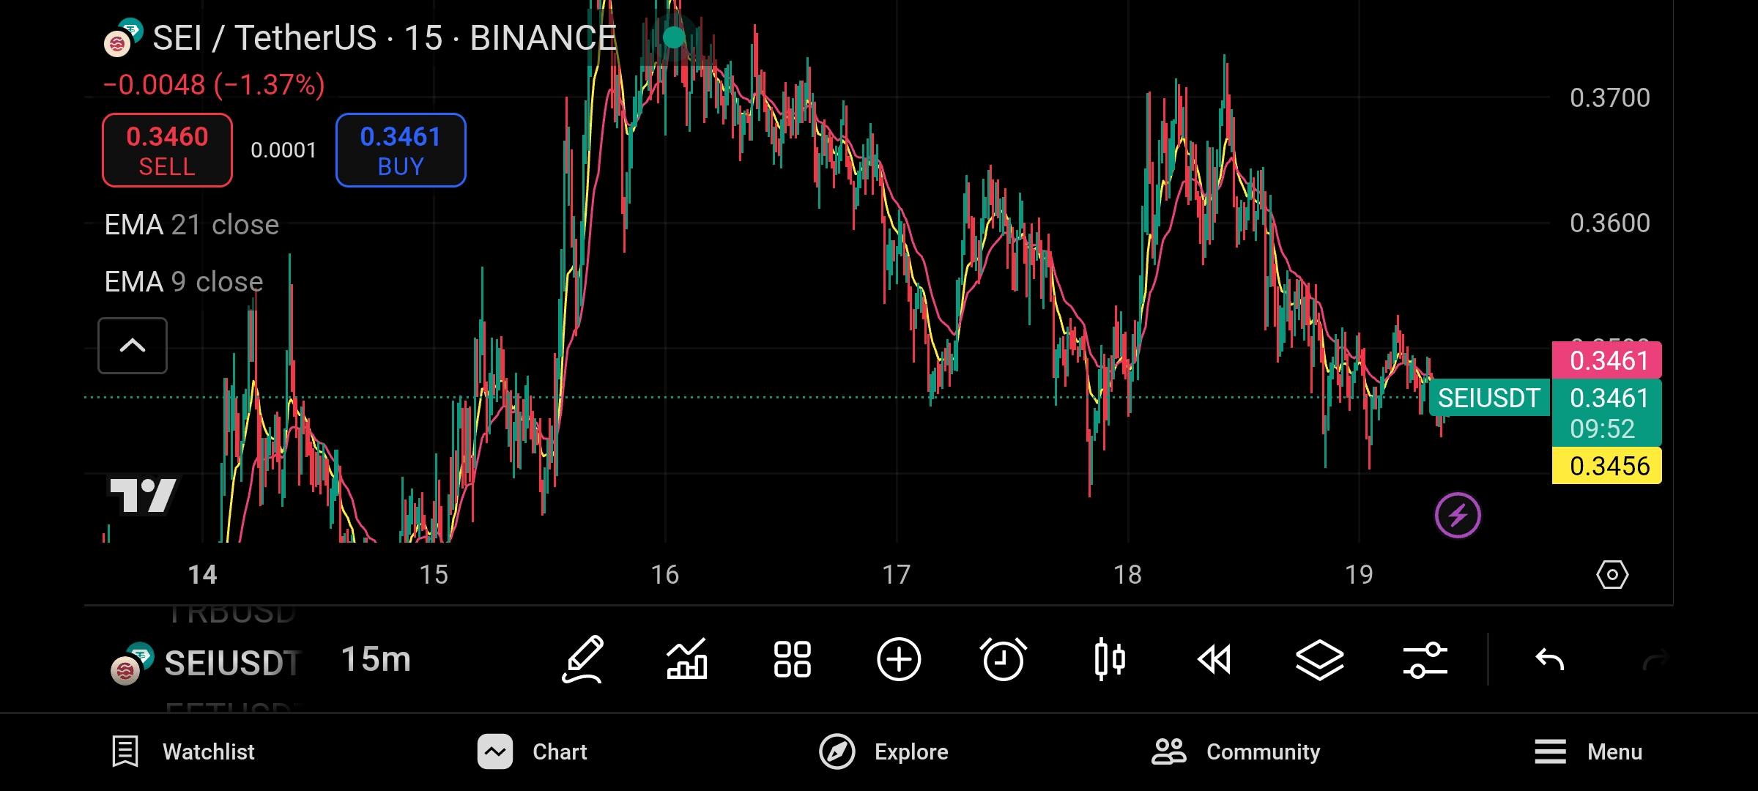Open chart settings sliders icon
This screenshot has width=1758, height=791.
[x=1425, y=659]
